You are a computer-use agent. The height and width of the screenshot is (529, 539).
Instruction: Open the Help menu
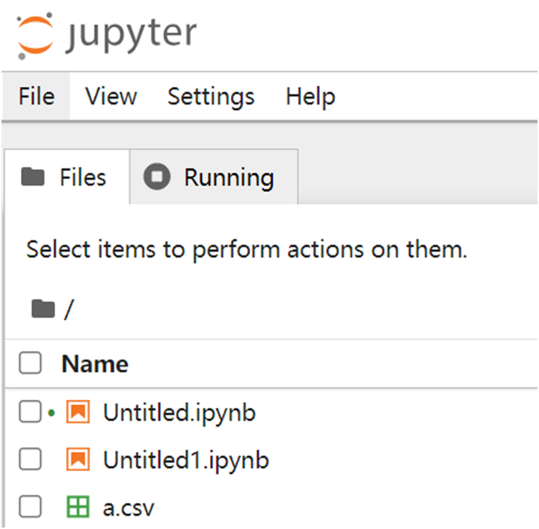coord(310,96)
